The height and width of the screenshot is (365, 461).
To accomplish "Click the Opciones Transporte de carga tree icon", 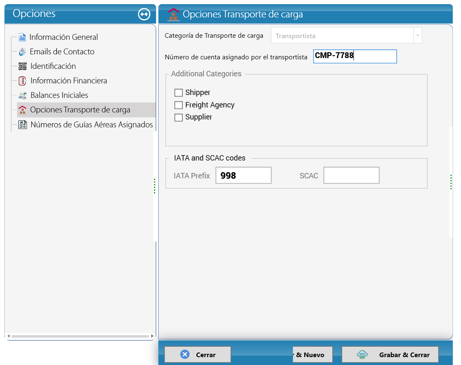I will (22, 110).
